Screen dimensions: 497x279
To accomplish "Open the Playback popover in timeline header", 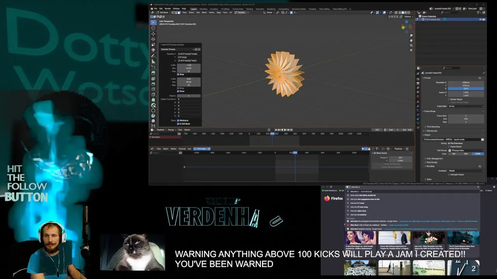I will point(161,129).
